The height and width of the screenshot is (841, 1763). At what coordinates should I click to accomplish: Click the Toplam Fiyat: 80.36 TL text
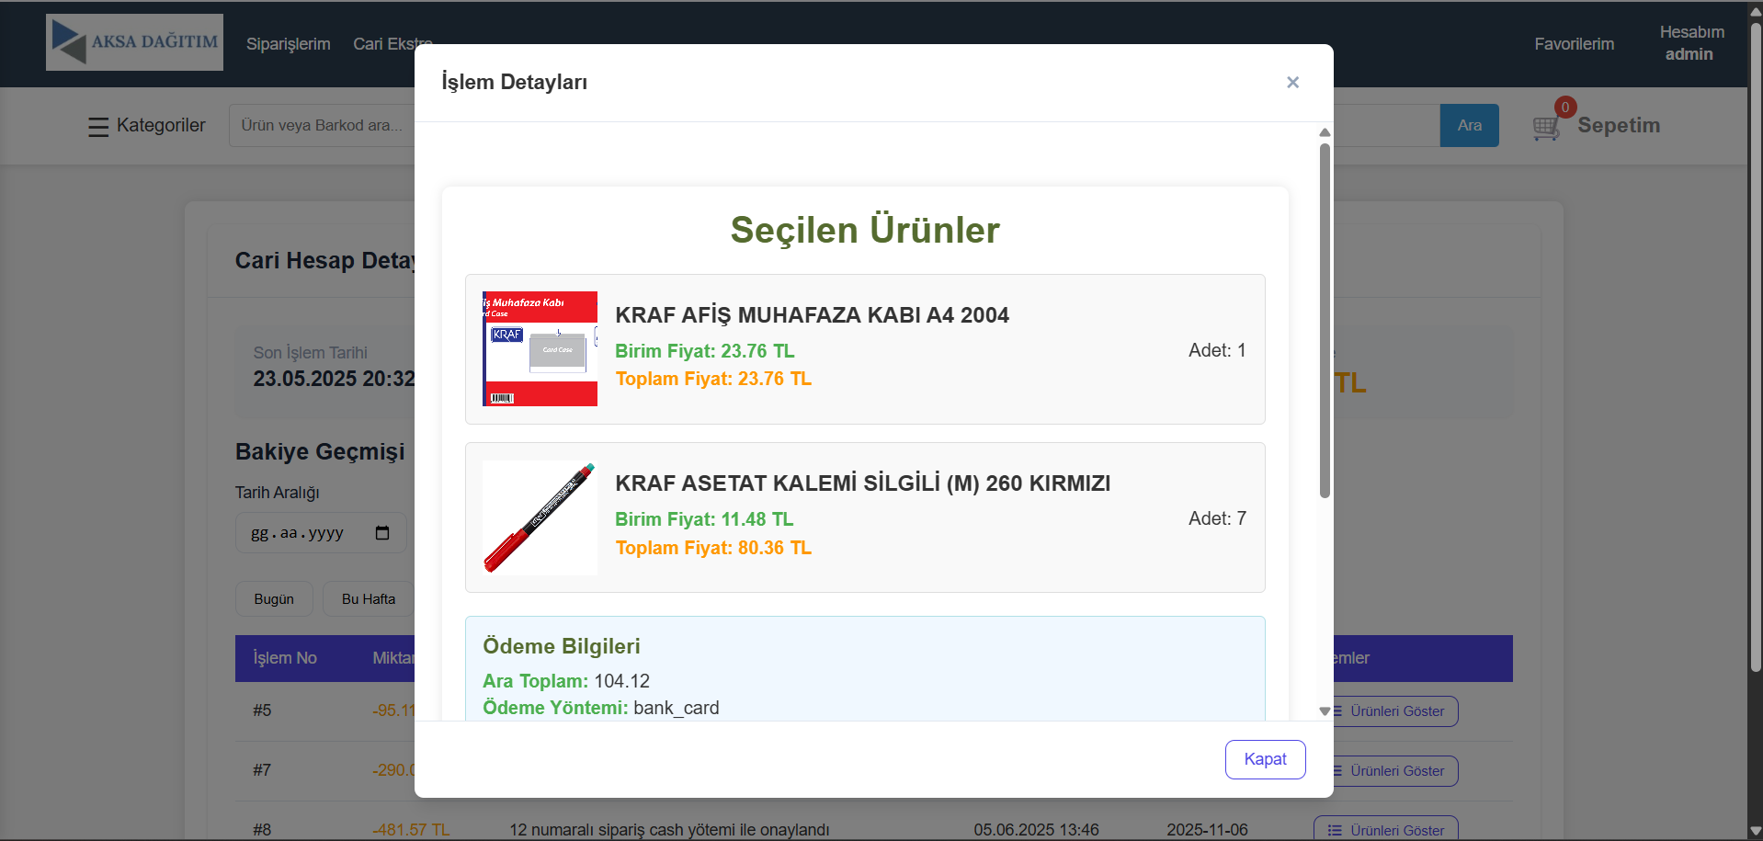[713, 548]
